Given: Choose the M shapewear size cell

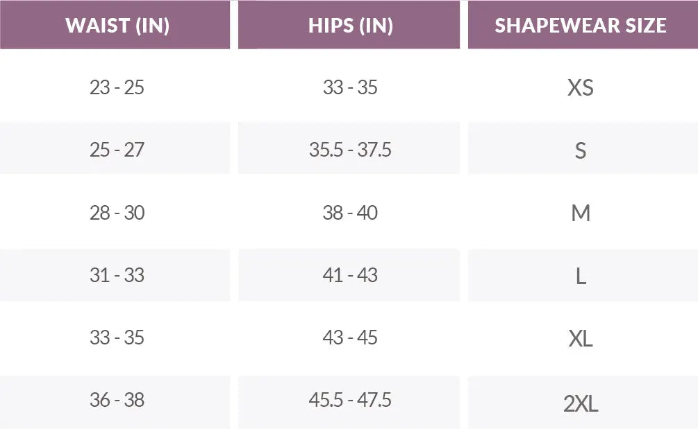Looking at the screenshot, I should click(x=581, y=213).
